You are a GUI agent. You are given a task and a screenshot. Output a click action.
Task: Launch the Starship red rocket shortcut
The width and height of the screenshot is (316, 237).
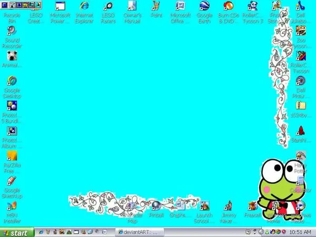point(301,131)
